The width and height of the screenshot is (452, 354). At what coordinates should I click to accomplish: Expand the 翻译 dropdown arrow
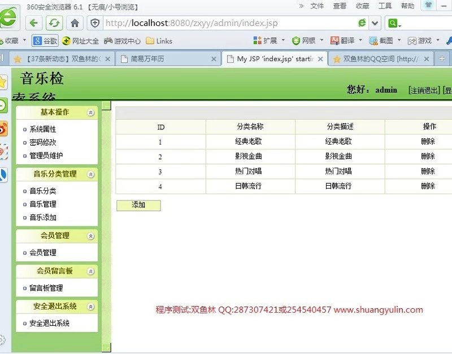coord(360,40)
